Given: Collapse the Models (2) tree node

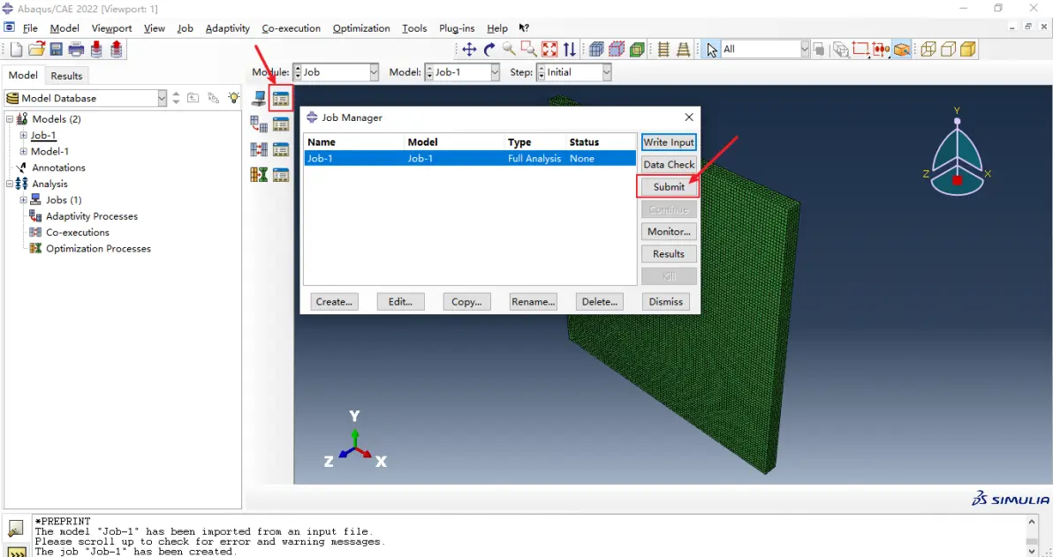Looking at the screenshot, I should [10, 119].
